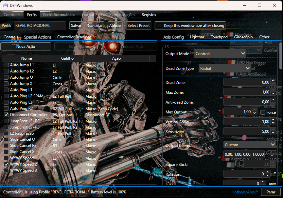This screenshot has height=198, width=283.
Task: Click the Cancelar button
Action: point(95,26)
